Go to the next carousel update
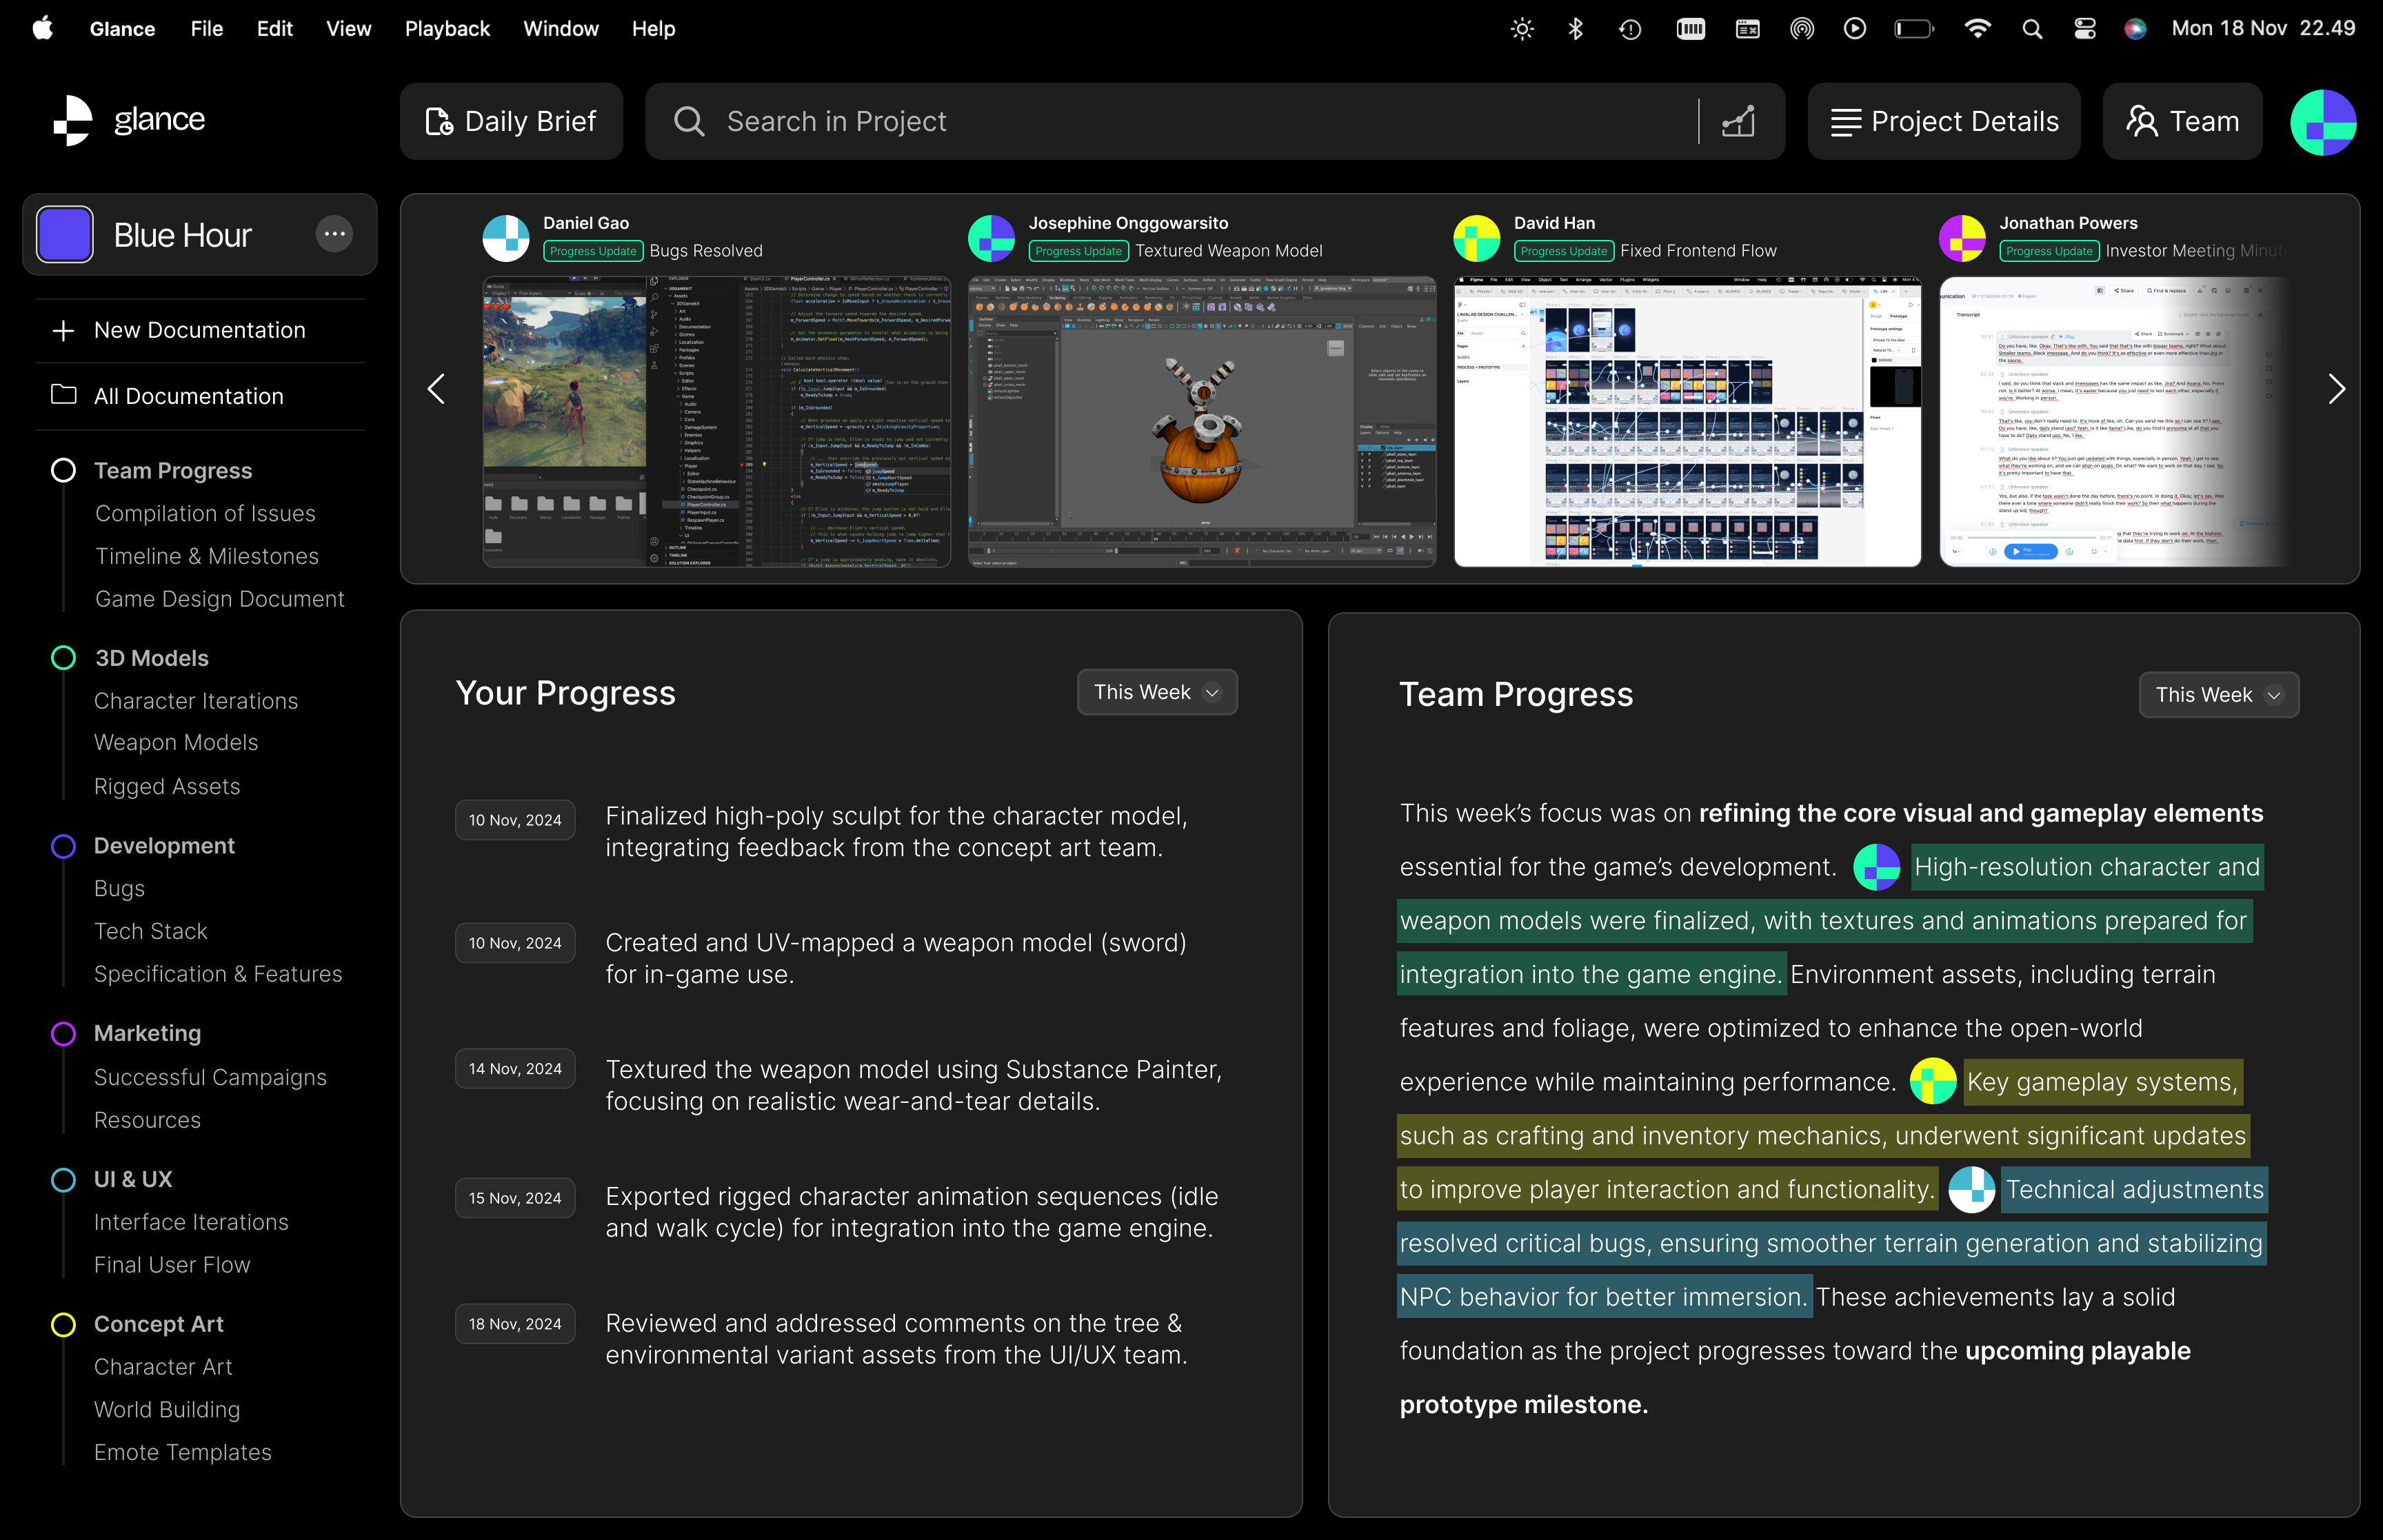2383x1540 pixels. [2336, 389]
